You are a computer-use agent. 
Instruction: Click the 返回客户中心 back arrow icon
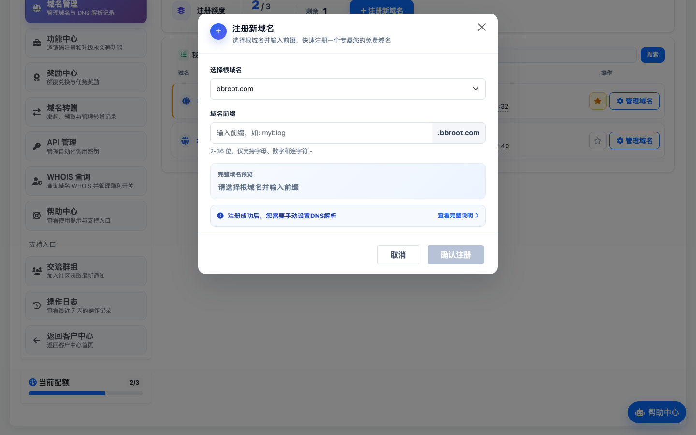pos(37,340)
